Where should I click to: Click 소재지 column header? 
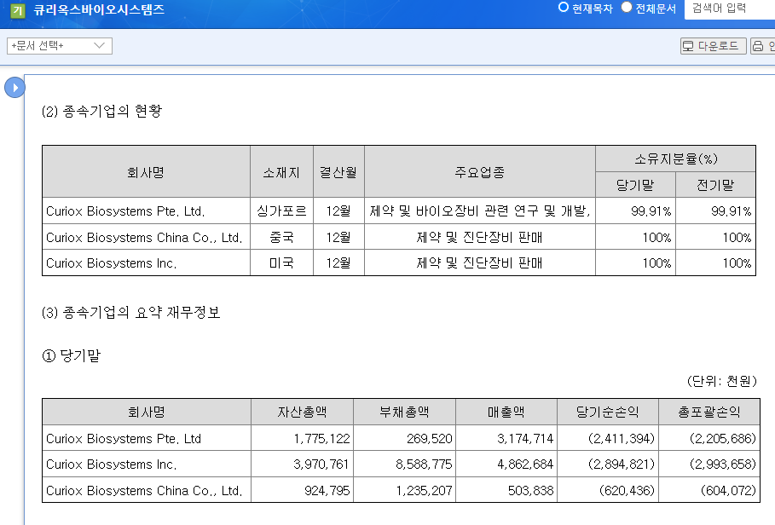tap(281, 172)
